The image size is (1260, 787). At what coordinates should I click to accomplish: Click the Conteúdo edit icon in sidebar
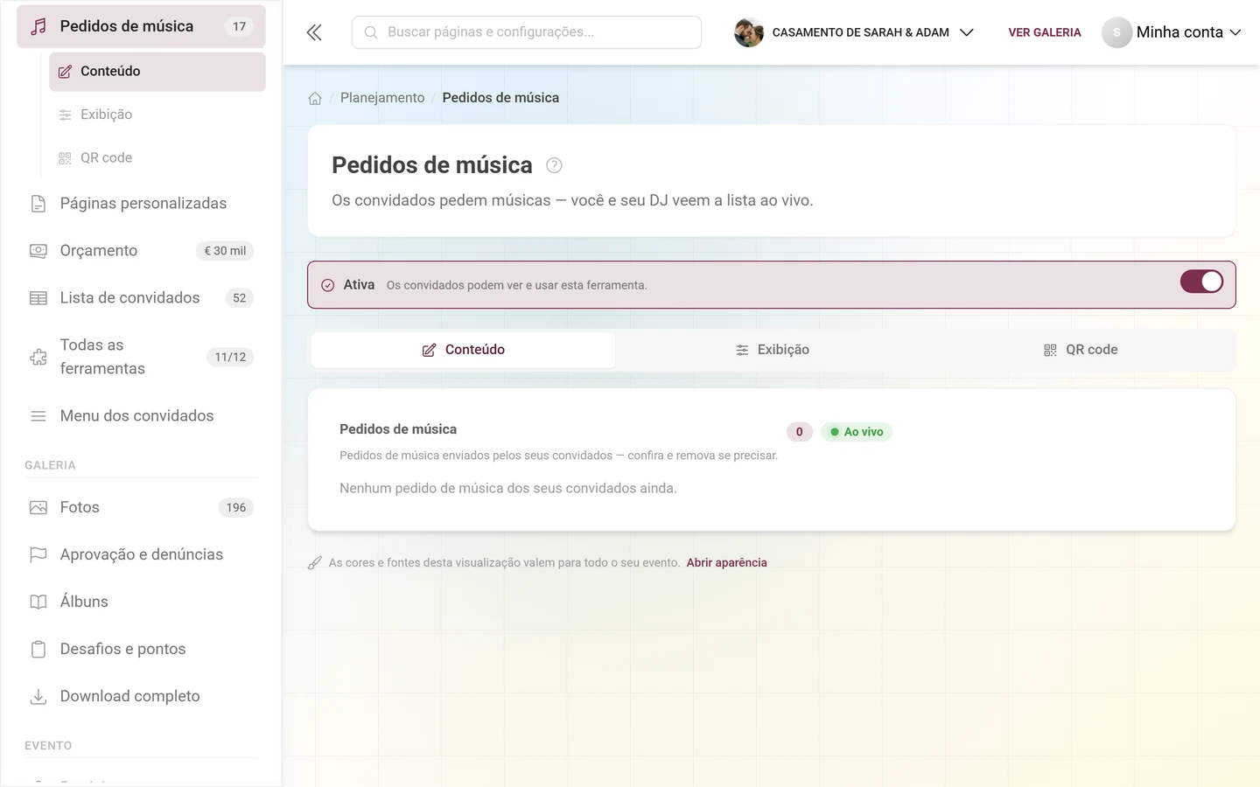pos(65,72)
